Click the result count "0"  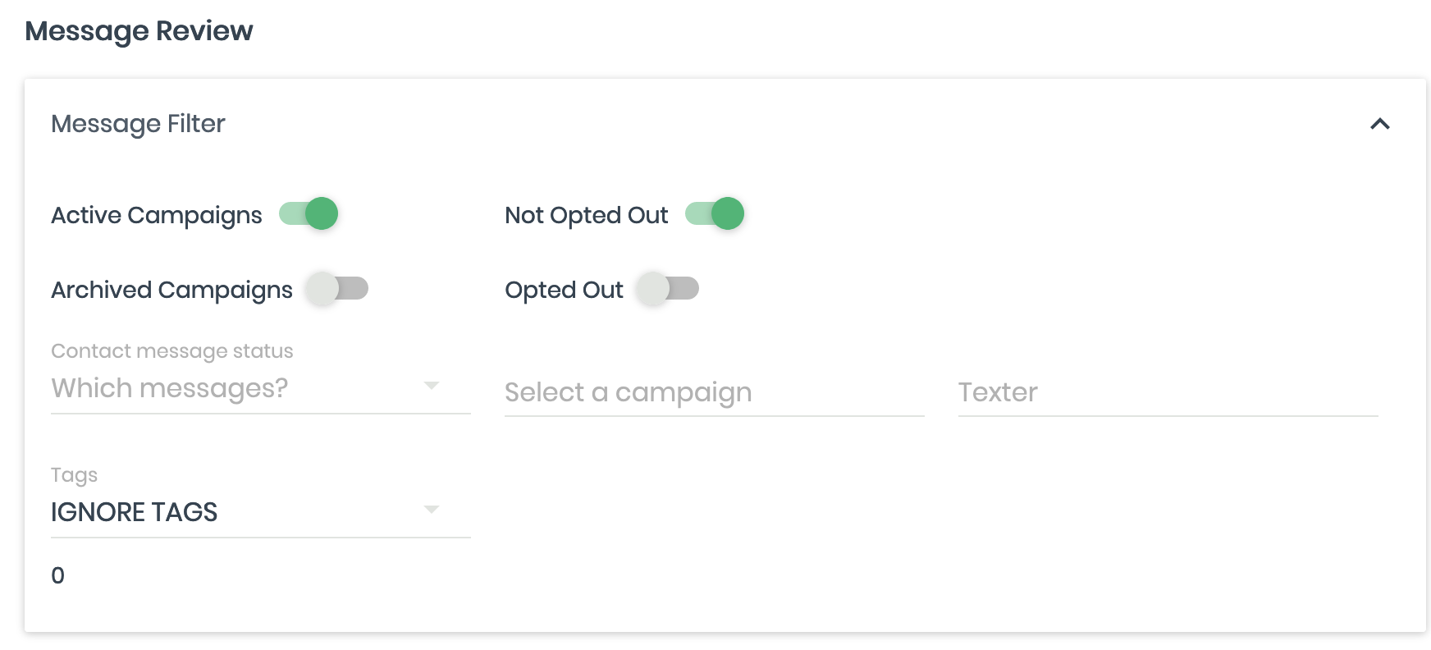click(x=57, y=575)
